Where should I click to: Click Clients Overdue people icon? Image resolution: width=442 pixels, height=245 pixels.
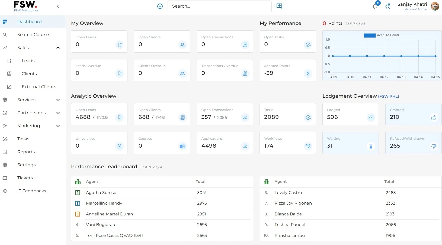182,74
